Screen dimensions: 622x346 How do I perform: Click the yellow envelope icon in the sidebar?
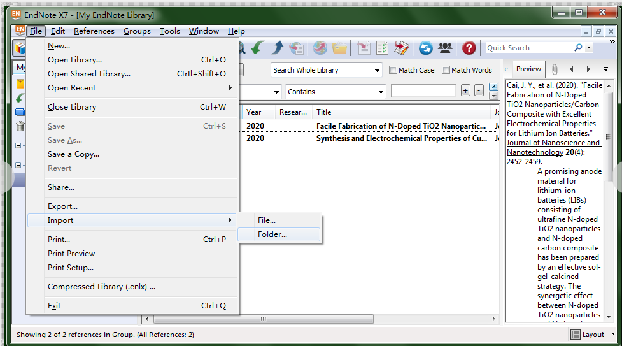[20, 84]
